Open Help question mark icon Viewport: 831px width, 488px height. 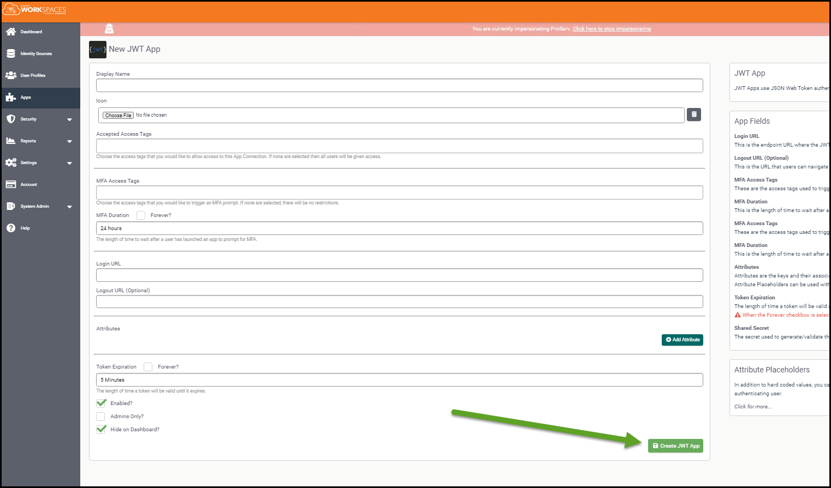pyautogui.click(x=11, y=228)
